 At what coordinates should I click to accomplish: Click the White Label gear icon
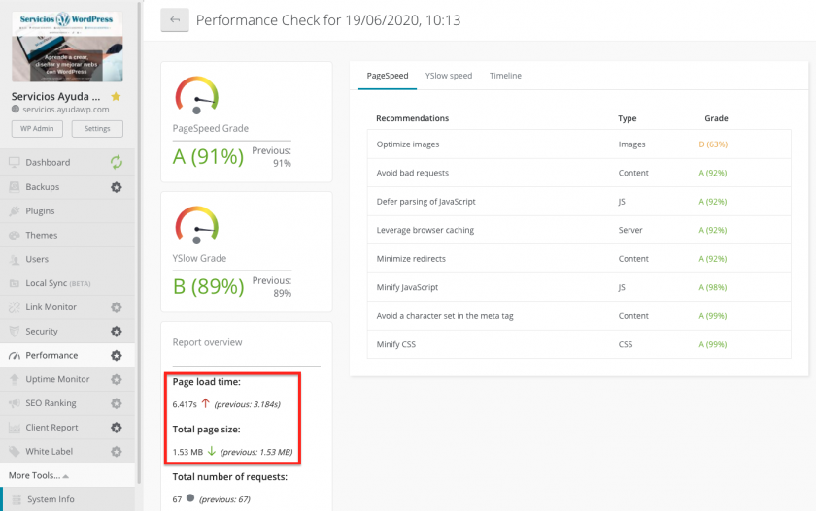pos(117,452)
